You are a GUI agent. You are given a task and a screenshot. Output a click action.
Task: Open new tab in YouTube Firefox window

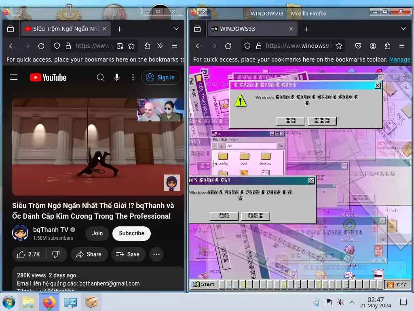pyautogui.click(x=119, y=29)
